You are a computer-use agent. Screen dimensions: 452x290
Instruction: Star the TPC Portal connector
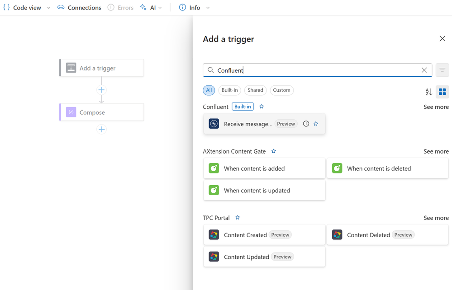click(x=238, y=218)
